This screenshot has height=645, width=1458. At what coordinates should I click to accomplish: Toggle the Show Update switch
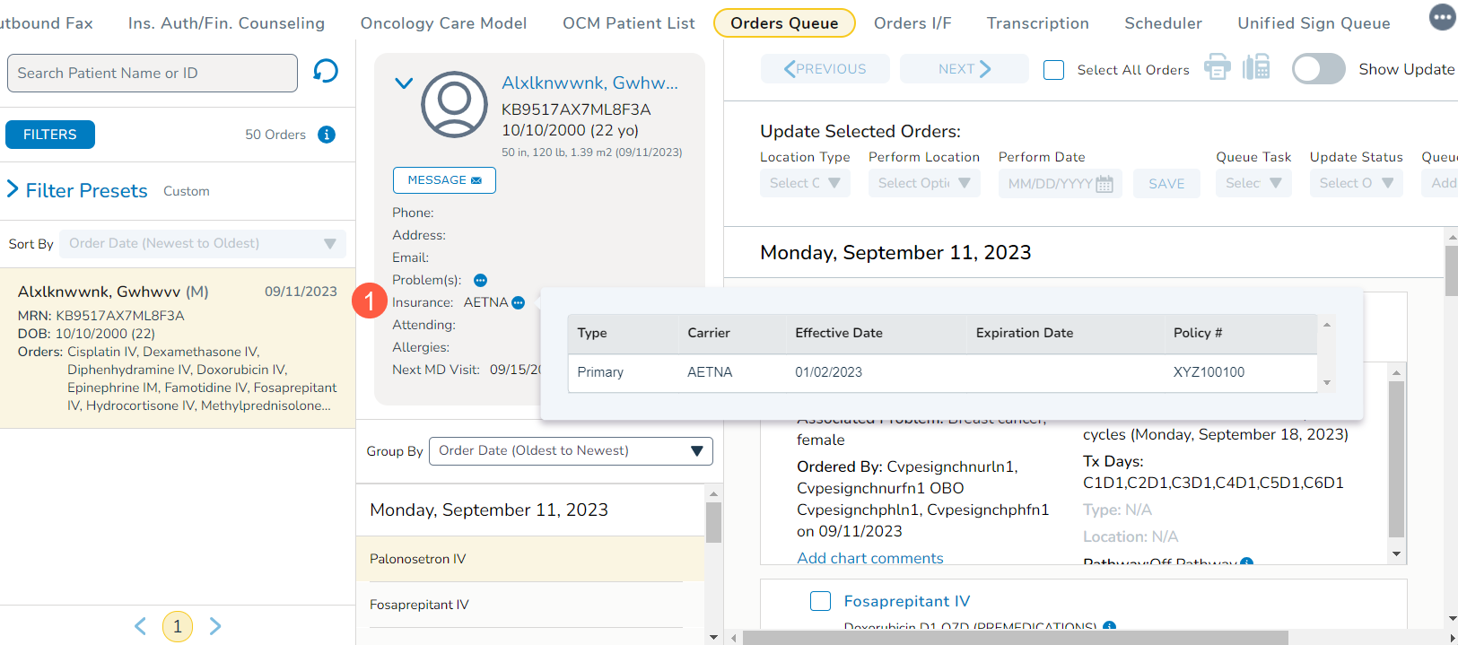[x=1318, y=69]
